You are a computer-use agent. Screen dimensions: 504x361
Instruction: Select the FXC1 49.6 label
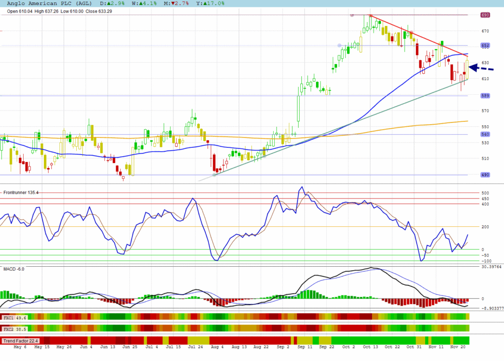pyautogui.click(x=14, y=317)
